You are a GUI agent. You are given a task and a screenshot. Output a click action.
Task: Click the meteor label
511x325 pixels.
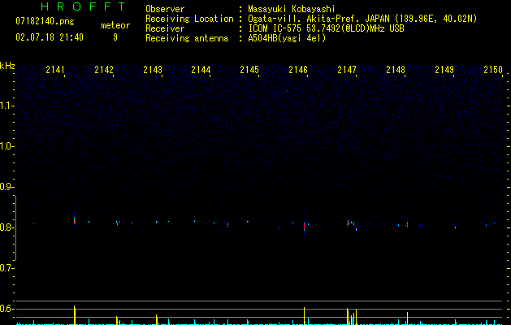click(x=115, y=25)
